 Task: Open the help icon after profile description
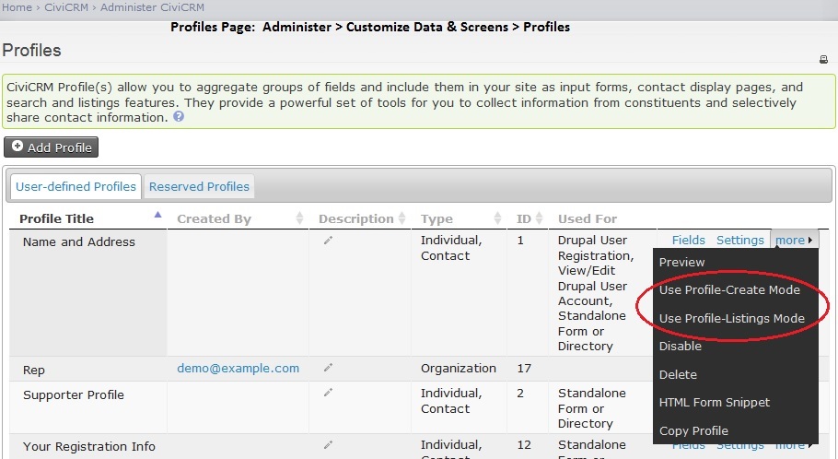coord(179,116)
